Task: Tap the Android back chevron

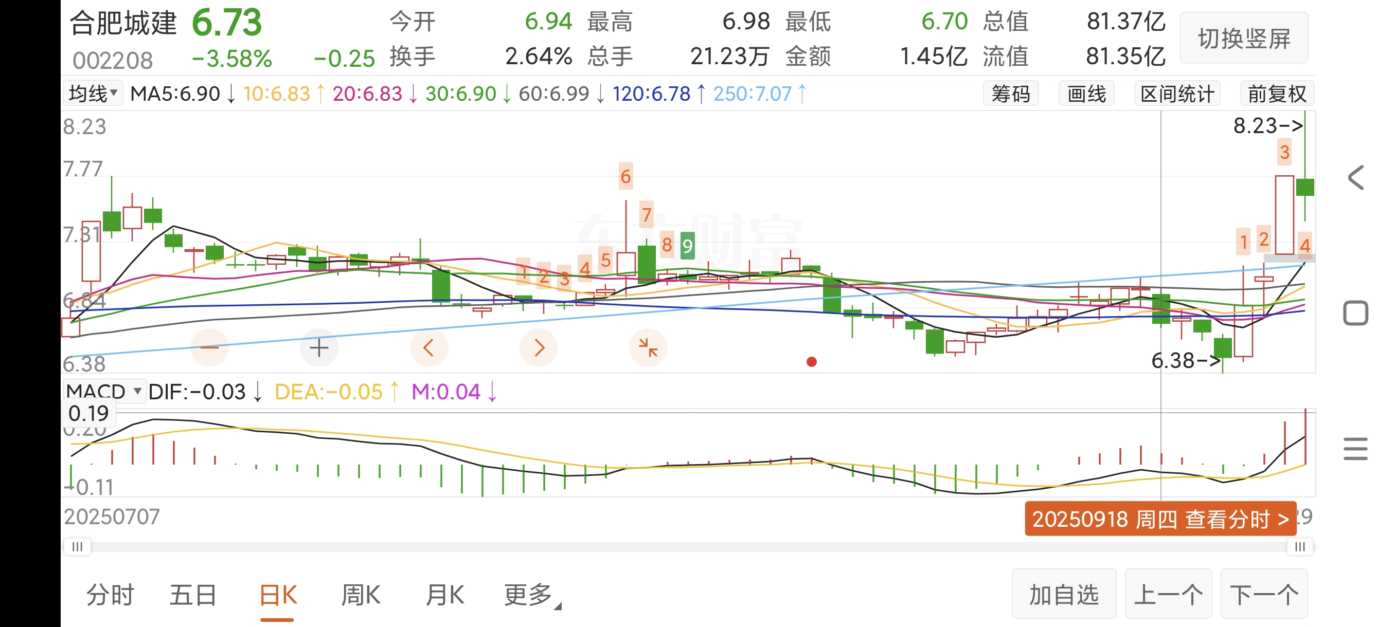Action: pyautogui.click(x=1355, y=178)
